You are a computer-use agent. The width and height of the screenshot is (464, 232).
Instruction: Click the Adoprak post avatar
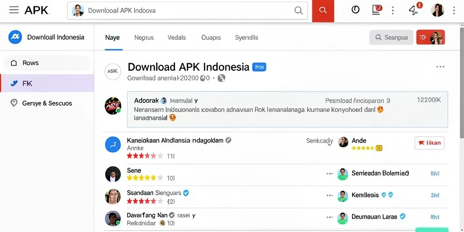click(x=113, y=106)
